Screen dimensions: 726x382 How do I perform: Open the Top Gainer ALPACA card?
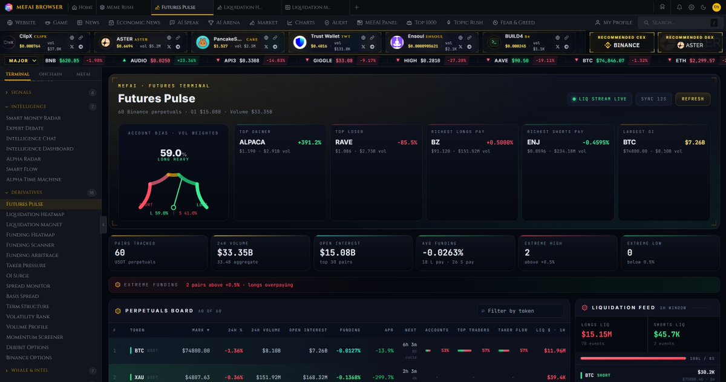click(x=280, y=173)
